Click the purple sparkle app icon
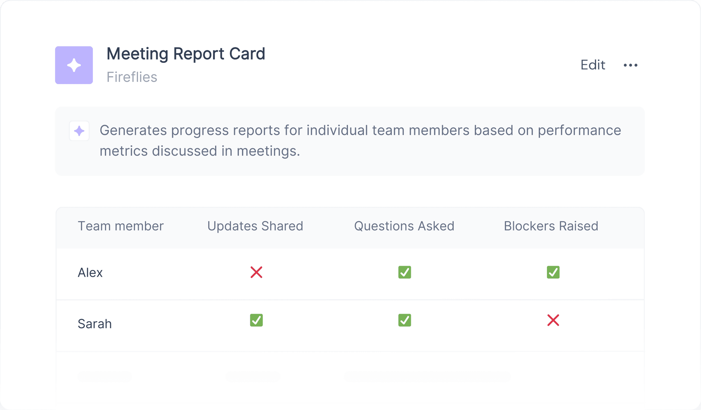The height and width of the screenshot is (410, 701). (x=74, y=65)
